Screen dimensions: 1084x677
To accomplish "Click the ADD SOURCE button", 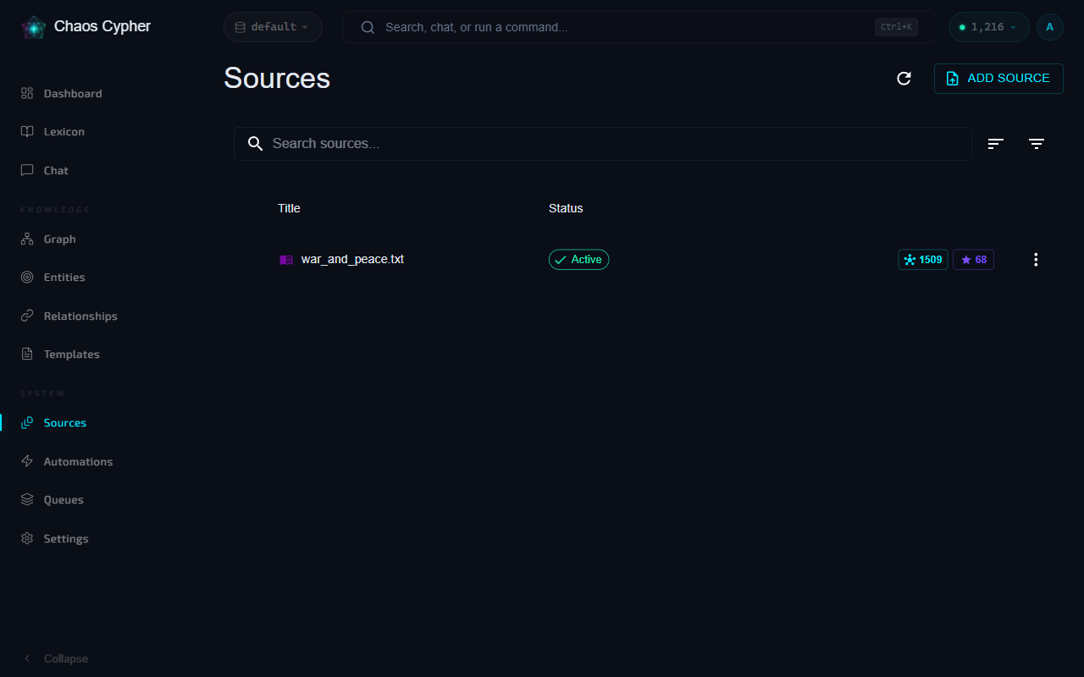I will click(998, 78).
